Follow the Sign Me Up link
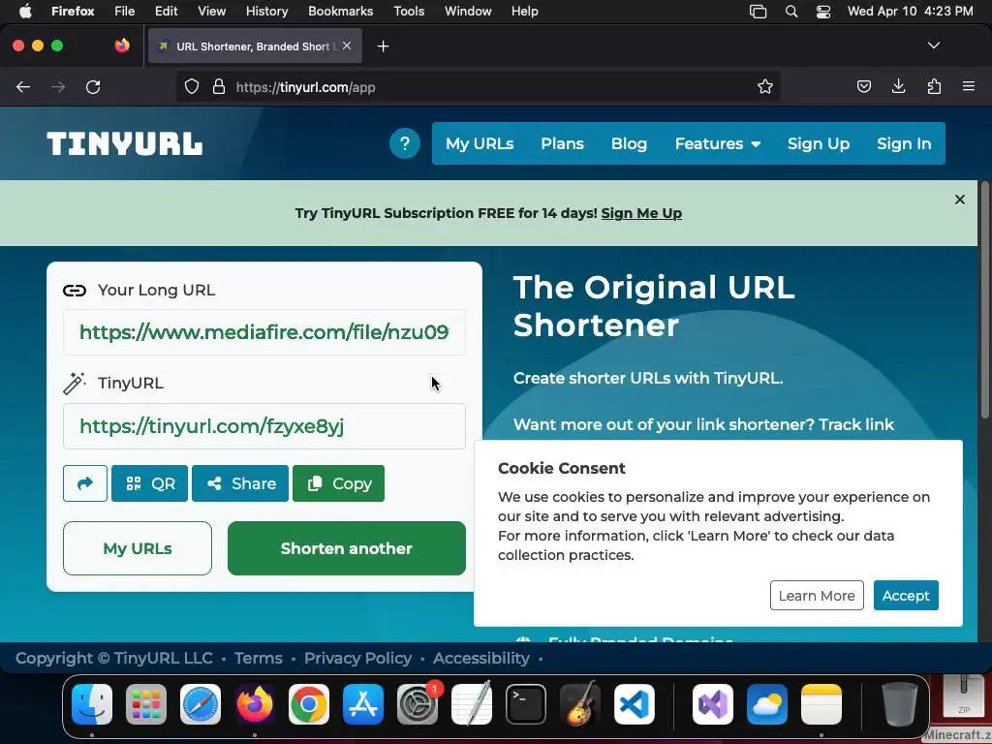 coord(641,213)
